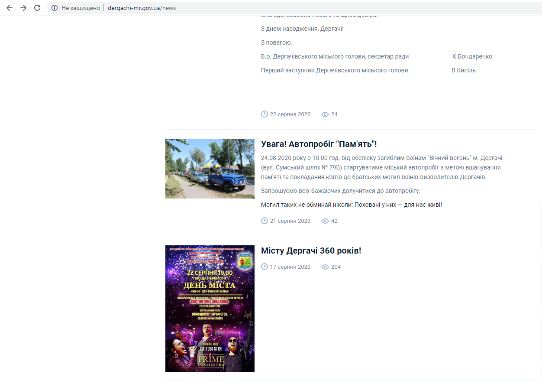Click clock icon beside 21 серпня 2020

pos(265,221)
